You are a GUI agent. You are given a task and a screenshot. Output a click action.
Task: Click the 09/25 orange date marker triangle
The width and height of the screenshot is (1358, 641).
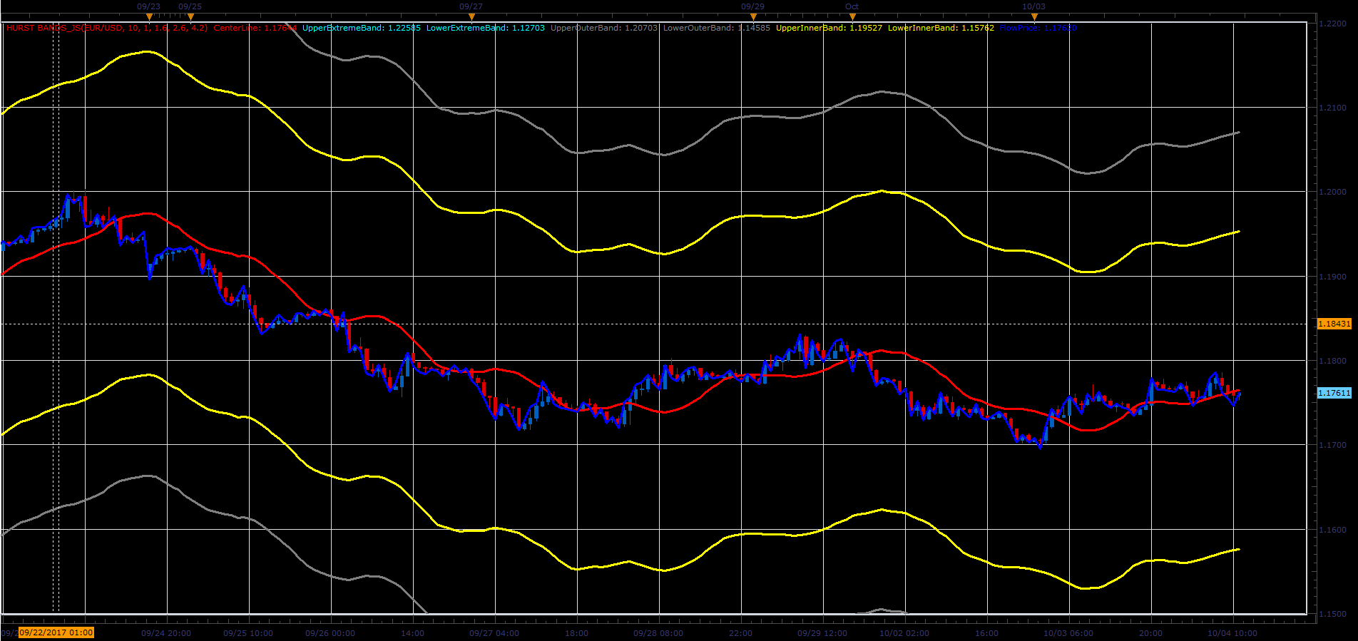click(x=190, y=17)
